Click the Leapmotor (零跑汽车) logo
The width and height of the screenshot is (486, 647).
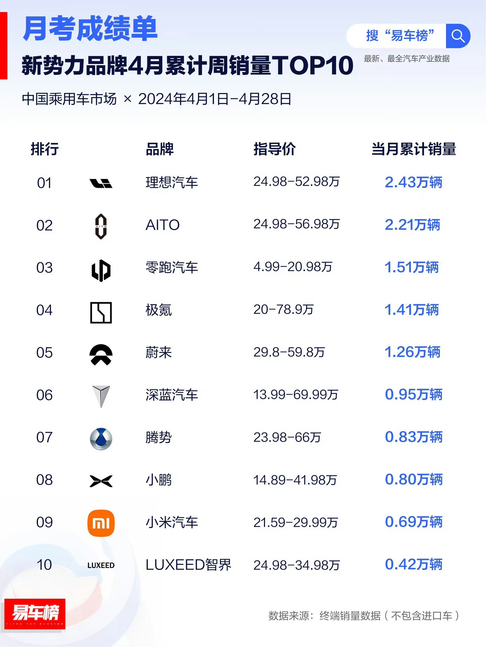101,270
